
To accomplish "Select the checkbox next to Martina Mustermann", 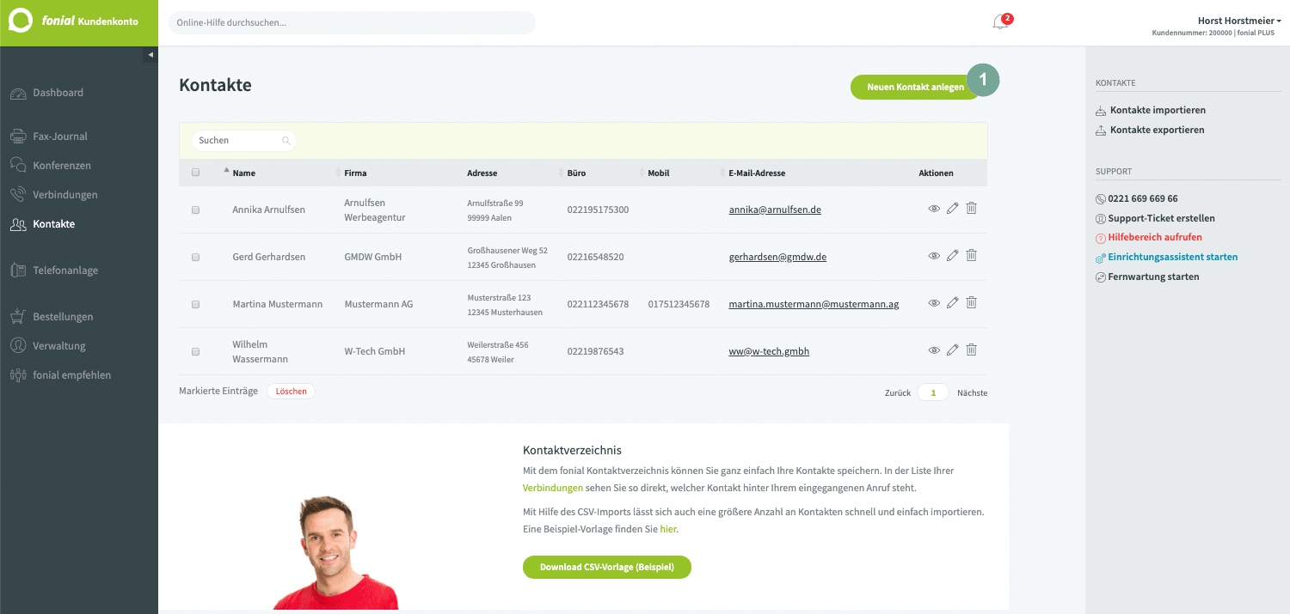I will (195, 304).
